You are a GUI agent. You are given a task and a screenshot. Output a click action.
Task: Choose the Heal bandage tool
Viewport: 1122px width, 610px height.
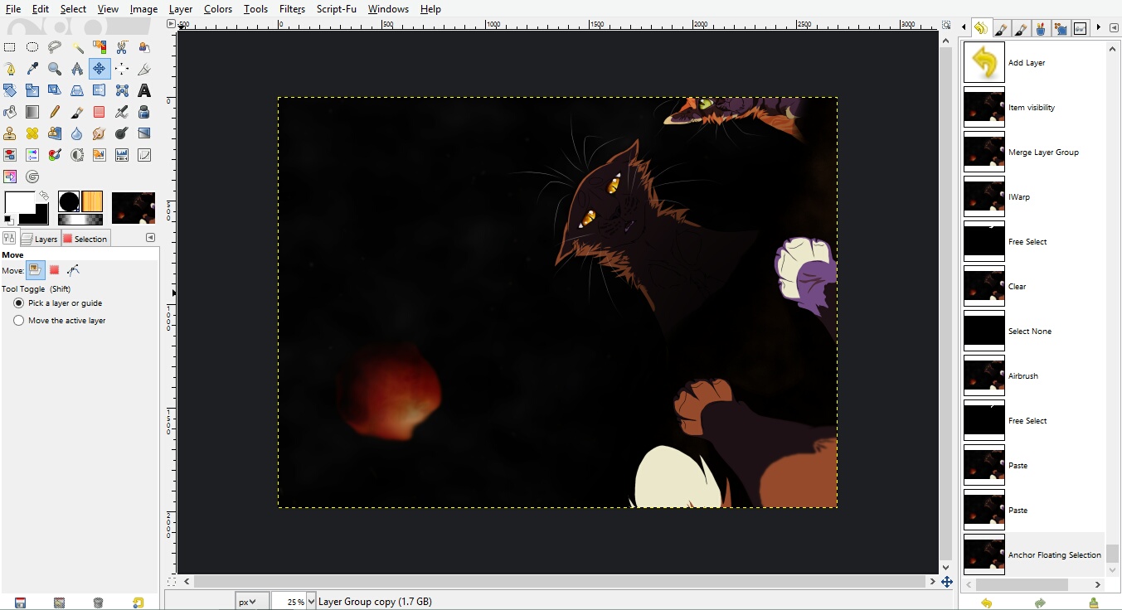coord(32,133)
